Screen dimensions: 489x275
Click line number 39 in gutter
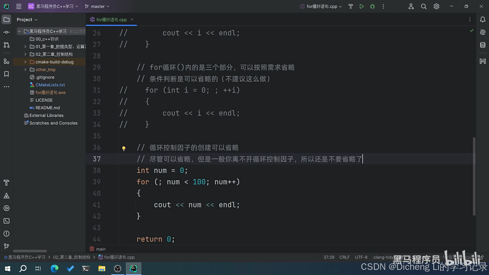[97, 182]
